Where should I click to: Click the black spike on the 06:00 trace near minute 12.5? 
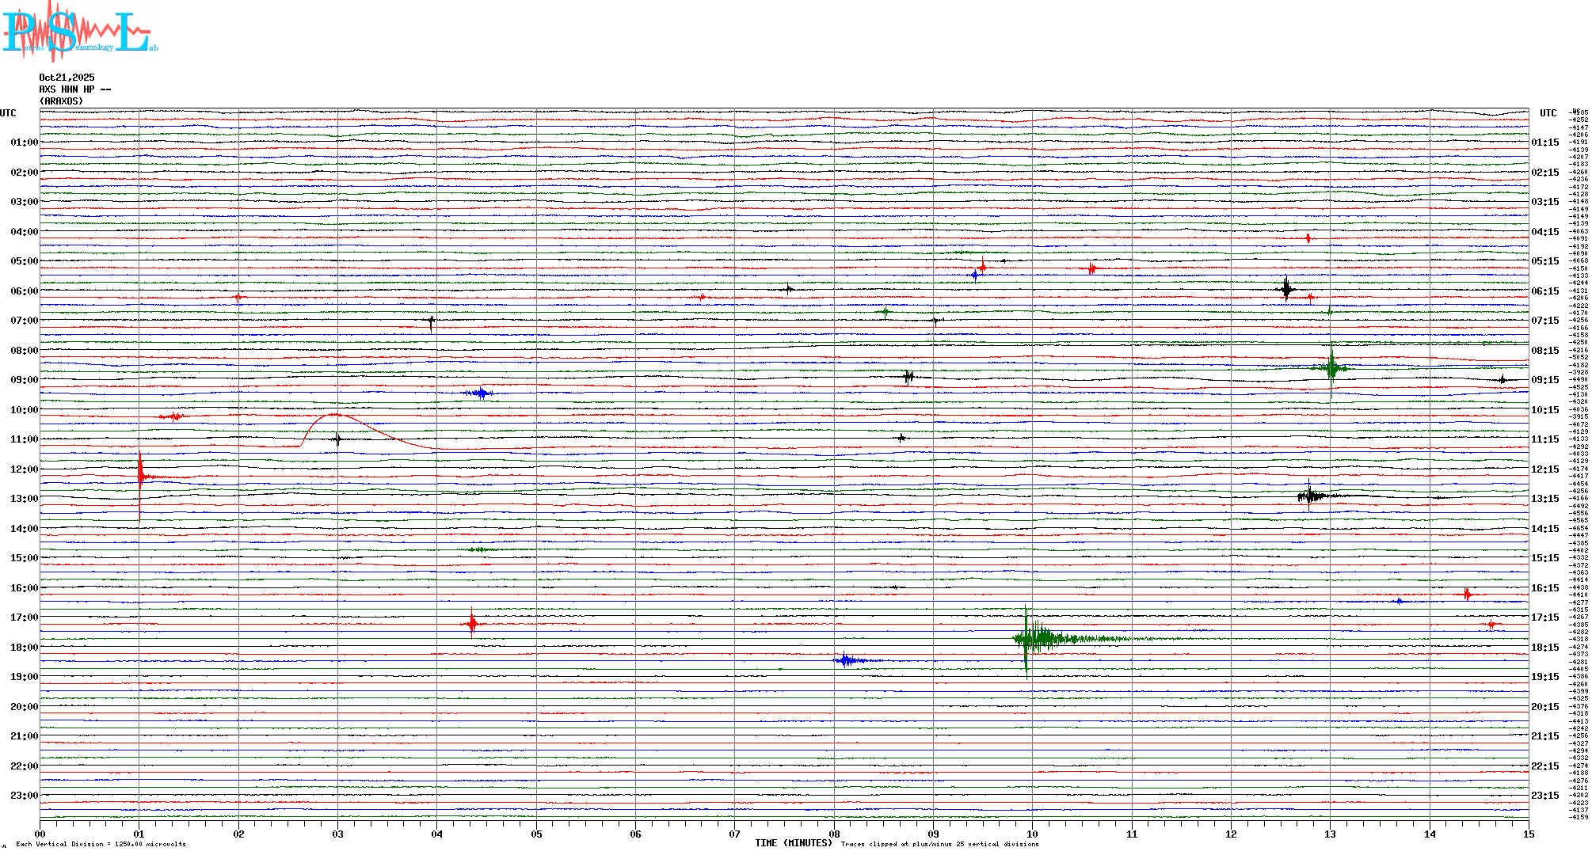point(1286,289)
